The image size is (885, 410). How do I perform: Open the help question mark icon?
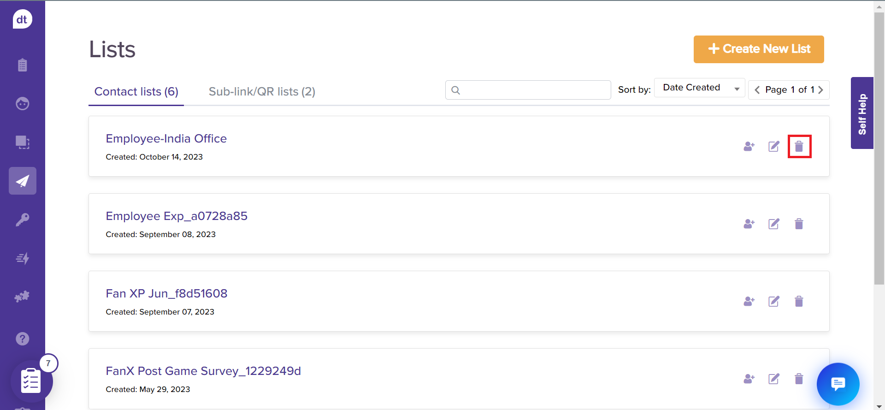pos(22,339)
